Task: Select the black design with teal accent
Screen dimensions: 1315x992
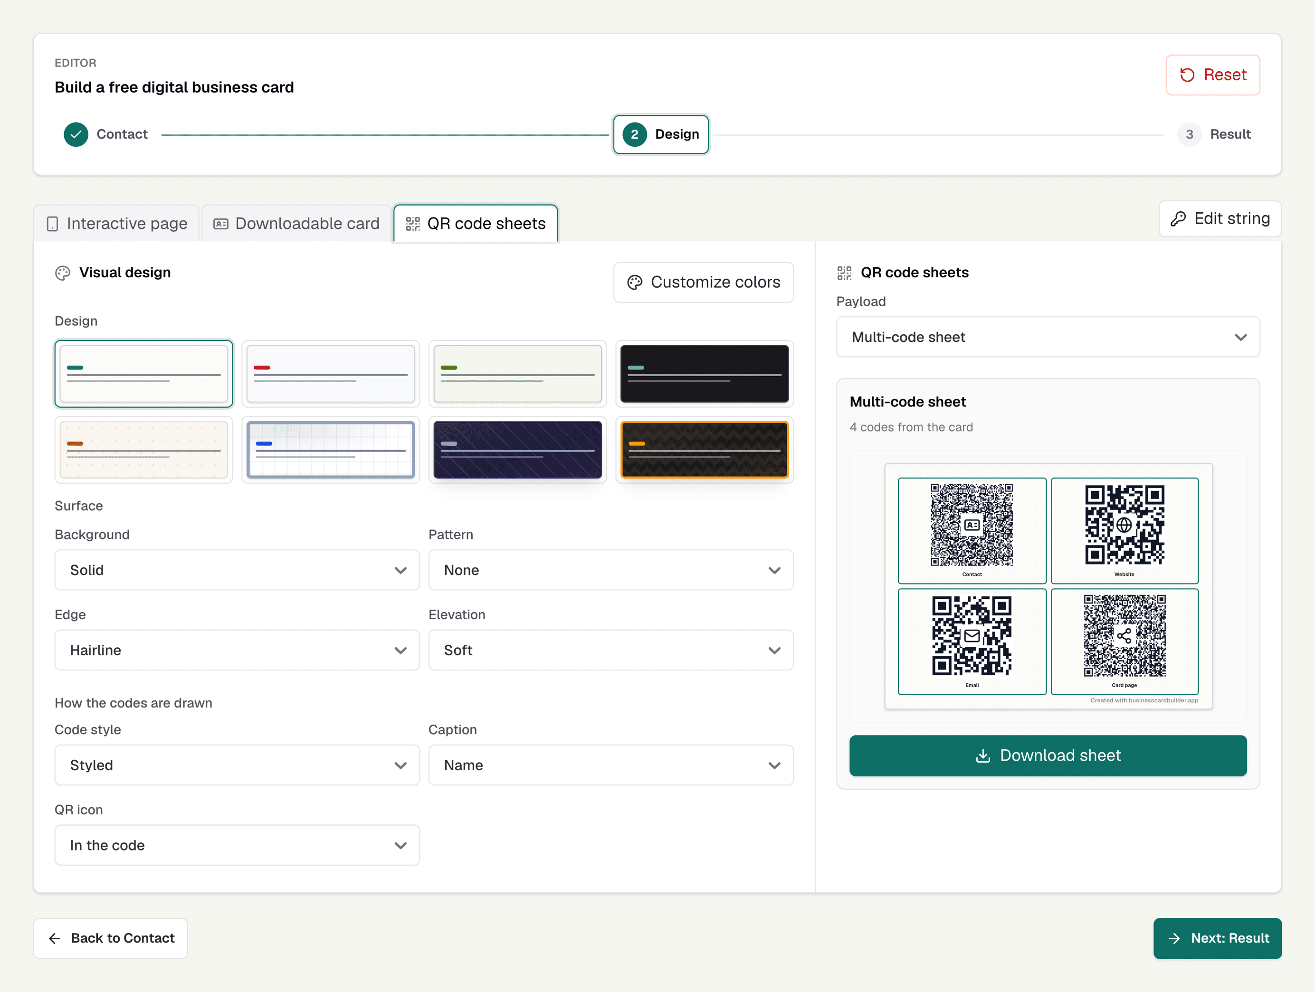Action: pos(705,374)
